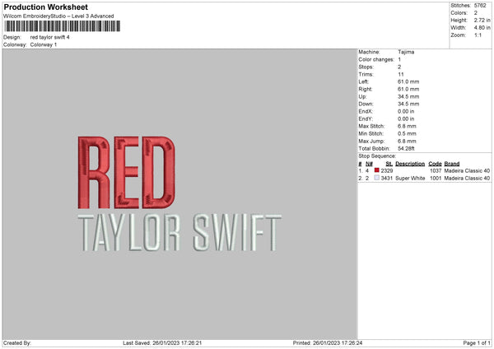Click the 'Stop Sequence:' heading
Screen dimensions: 494x349
click(377, 156)
